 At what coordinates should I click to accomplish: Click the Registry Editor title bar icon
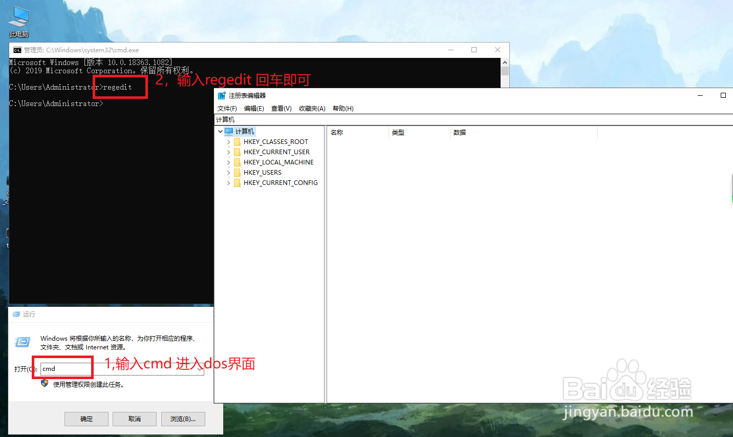coord(222,95)
